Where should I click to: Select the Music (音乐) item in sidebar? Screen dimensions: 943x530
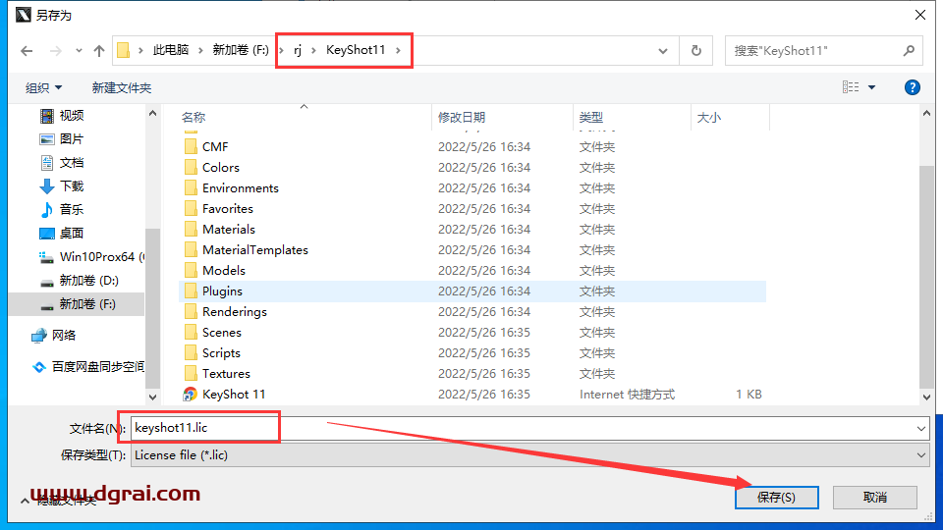(x=71, y=209)
